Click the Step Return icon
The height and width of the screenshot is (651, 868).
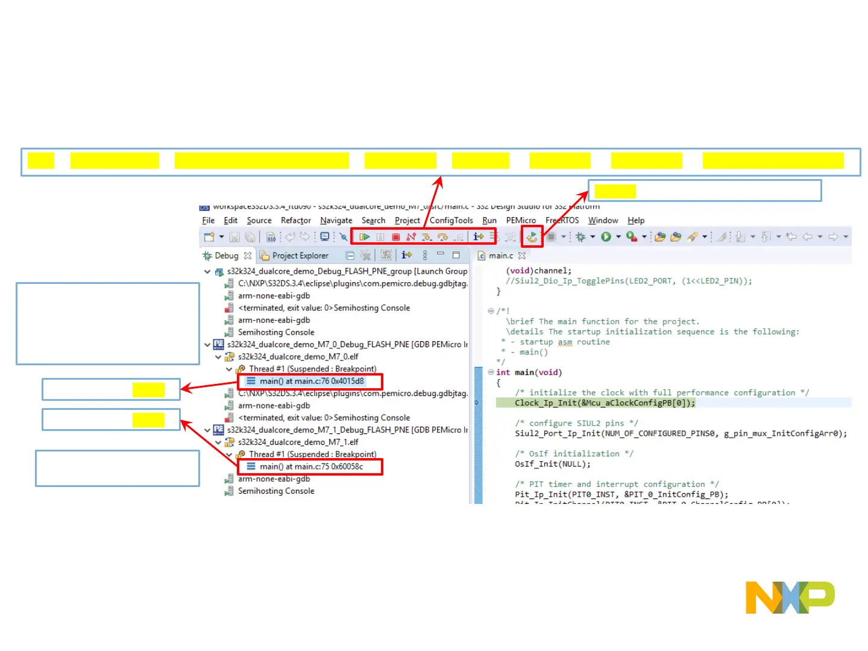point(459,237)
